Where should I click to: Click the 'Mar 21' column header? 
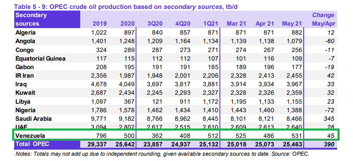[236, 24]
